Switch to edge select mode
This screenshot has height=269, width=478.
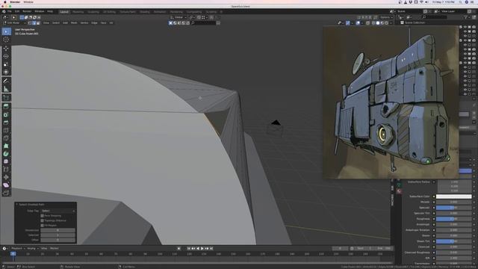[34, 23]
